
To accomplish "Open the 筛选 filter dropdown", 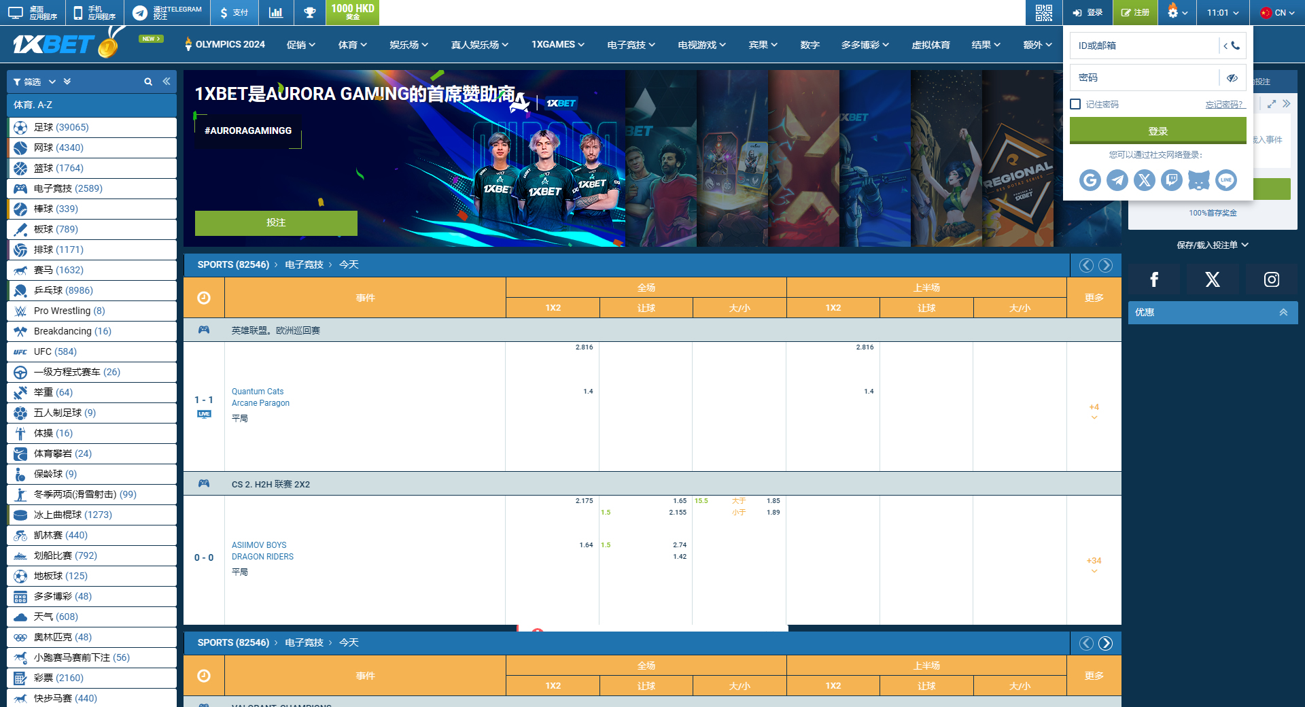I will coord(34,82).
